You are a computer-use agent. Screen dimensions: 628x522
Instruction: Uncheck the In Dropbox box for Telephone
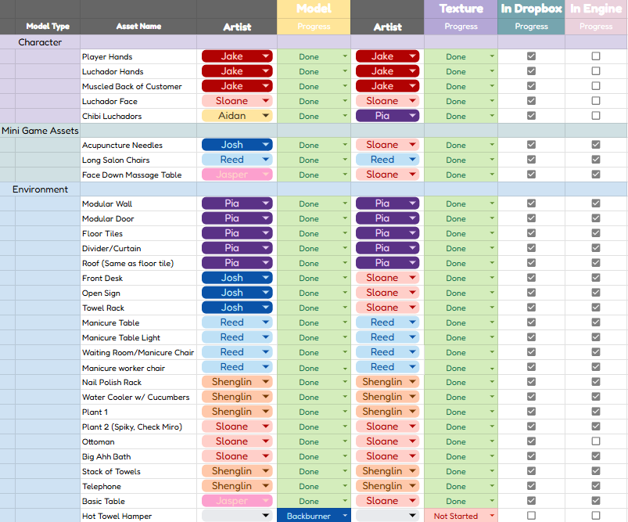(531, 486)
